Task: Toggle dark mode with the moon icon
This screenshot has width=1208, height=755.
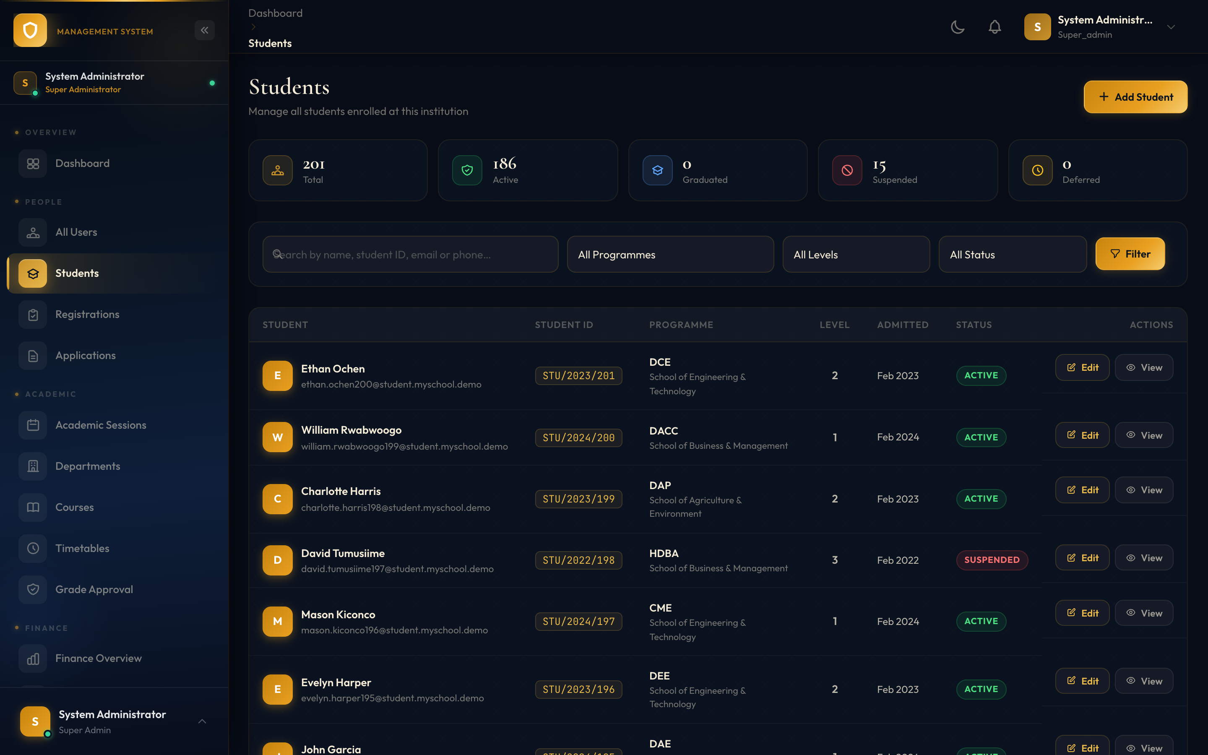Action: click(x=958, y=27)
